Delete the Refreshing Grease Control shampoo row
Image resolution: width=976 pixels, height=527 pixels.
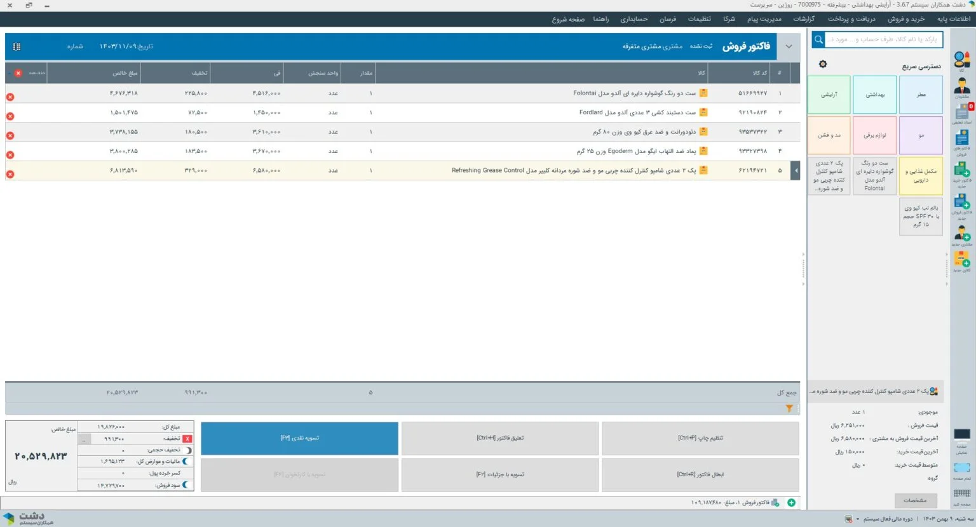[10, 174]
